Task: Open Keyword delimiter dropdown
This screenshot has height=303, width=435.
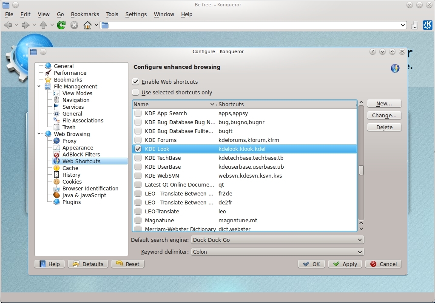Action: click(277, 252)
